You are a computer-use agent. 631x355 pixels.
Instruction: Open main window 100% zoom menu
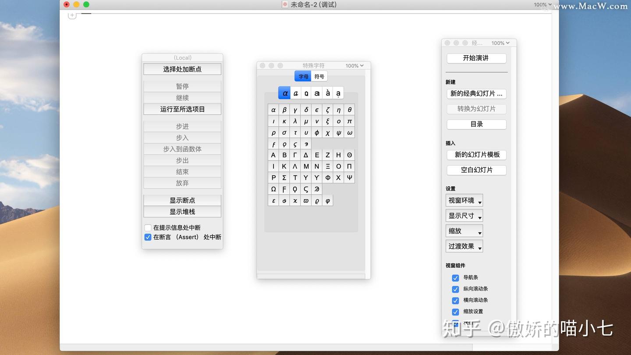point(542,5)
